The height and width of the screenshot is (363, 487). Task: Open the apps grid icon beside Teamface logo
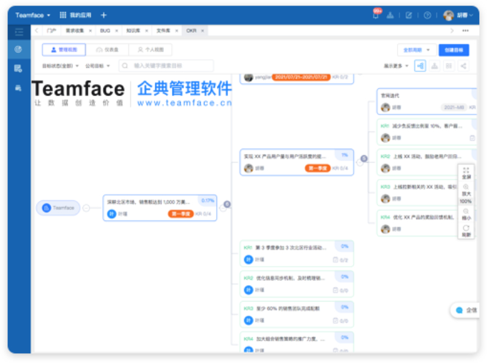63,14
